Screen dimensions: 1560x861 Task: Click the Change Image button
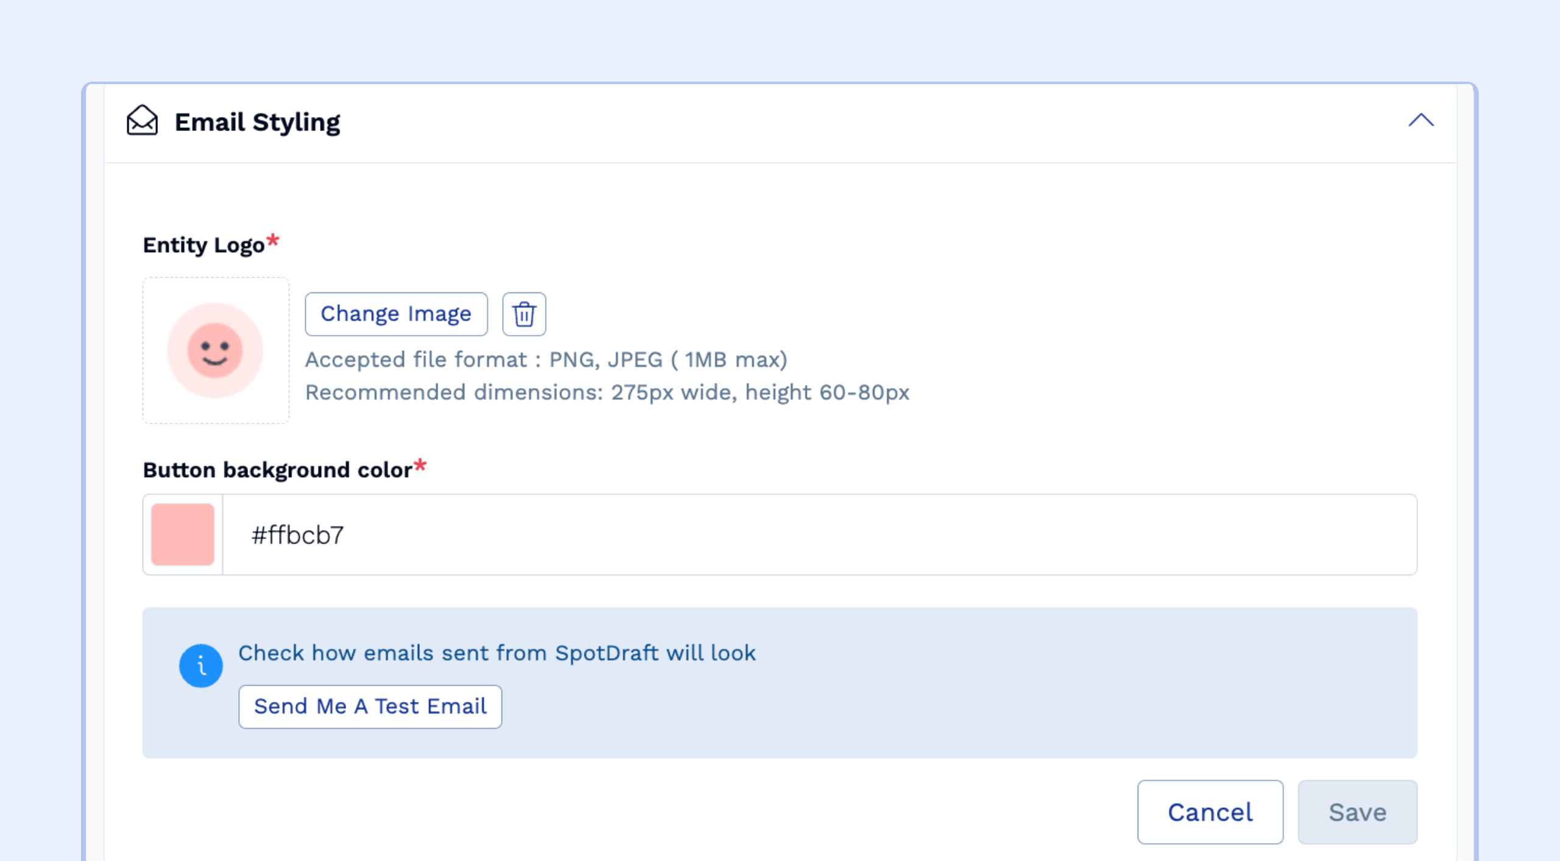click(396, 314)
